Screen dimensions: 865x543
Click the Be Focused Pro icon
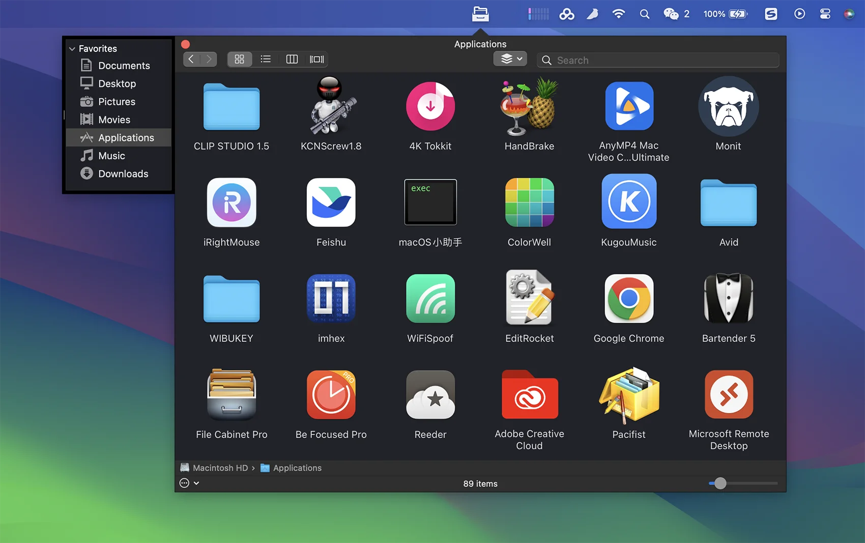click(331, 395)
